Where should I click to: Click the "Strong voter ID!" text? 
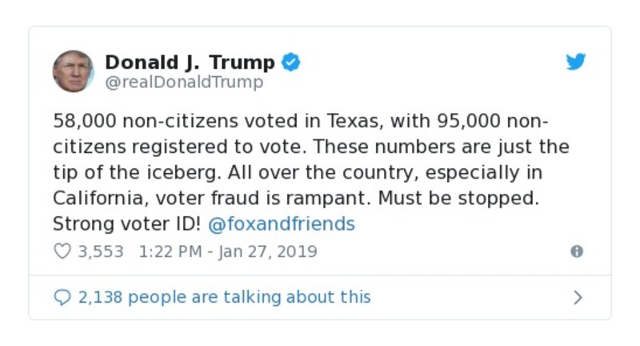(128, 223)
